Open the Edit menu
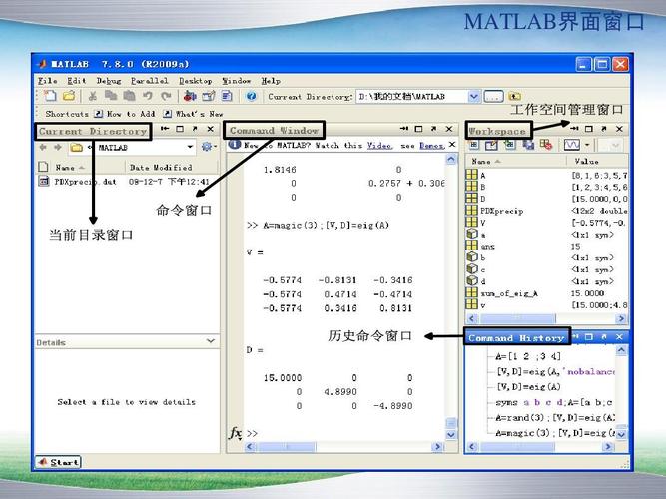666x499 pixels. (x=77, y=81)
